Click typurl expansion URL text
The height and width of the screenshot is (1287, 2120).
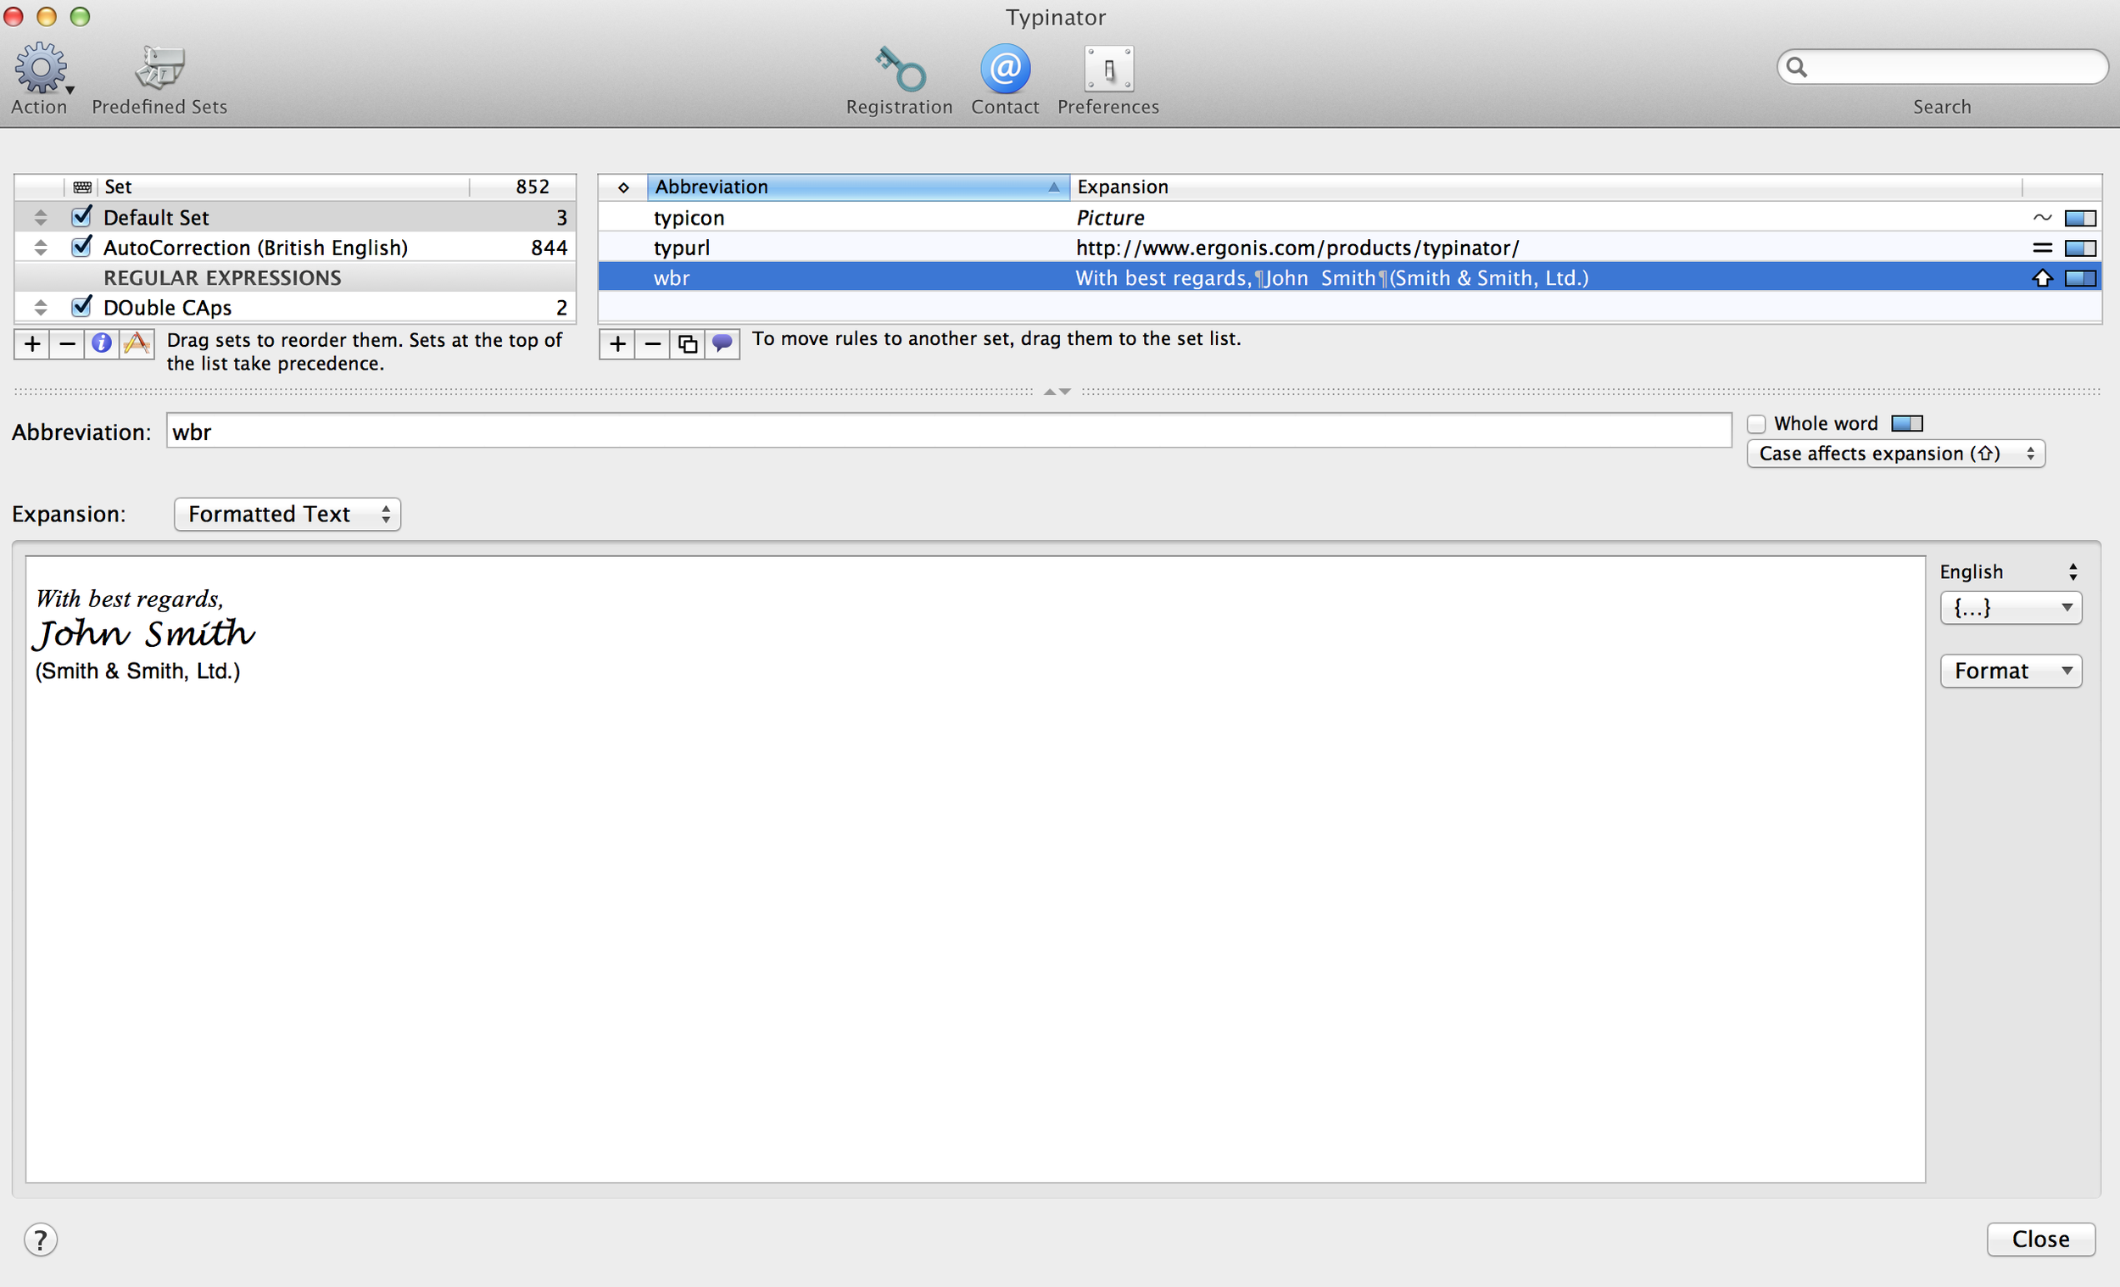pos(1297,248)
